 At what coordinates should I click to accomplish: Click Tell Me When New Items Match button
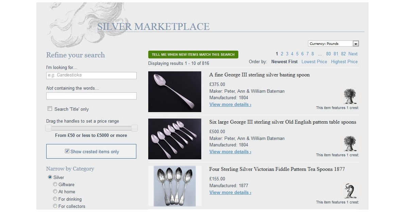click(193, 54)
